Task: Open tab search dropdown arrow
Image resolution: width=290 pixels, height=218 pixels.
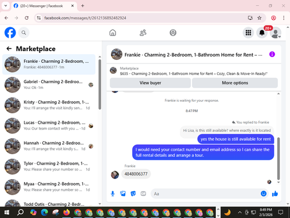Action: (6, 6)
